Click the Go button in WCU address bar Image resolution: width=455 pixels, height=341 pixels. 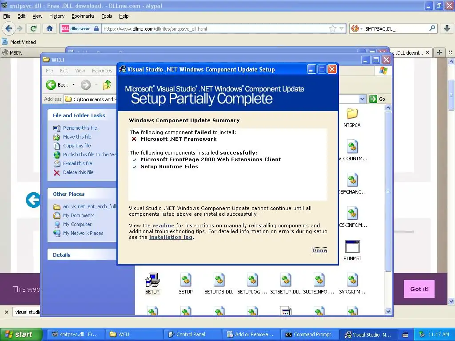[377, 99]
